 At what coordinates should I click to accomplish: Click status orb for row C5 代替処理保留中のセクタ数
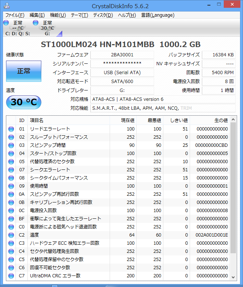pos(11,259)
